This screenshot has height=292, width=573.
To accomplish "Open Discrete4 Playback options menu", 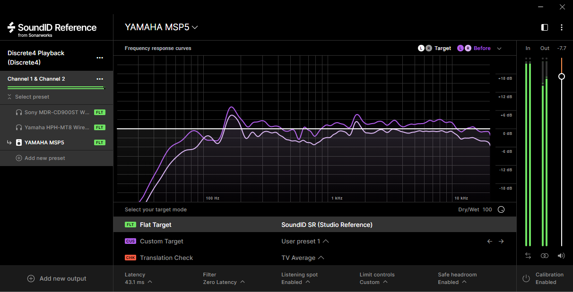I will [100, 58].
